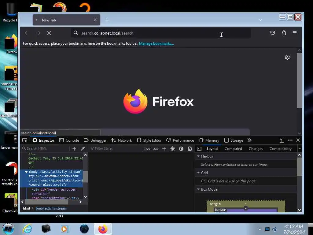Open a new tab with plus button
The width and height of the screenshot is (313, 235).
point(107,20)
